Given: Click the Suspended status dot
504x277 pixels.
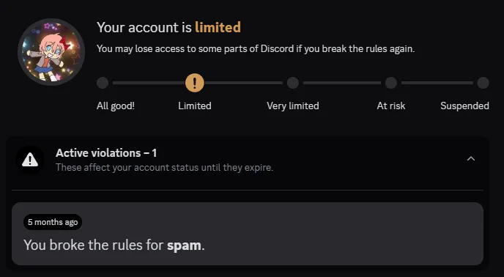Looking at the screenshot, I should pyautogui.click(x=483, y=83).
